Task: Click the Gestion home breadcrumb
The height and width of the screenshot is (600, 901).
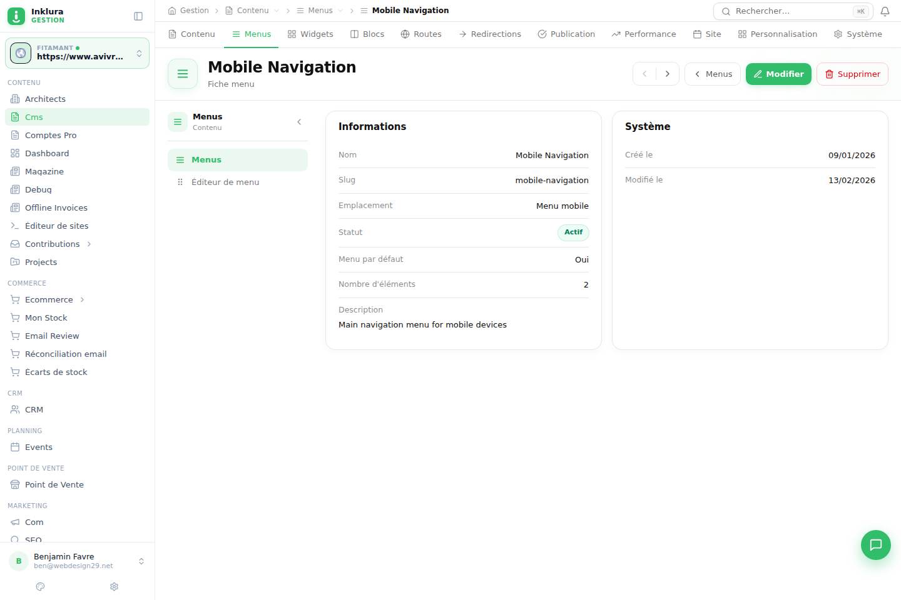Action: point(188,11)
